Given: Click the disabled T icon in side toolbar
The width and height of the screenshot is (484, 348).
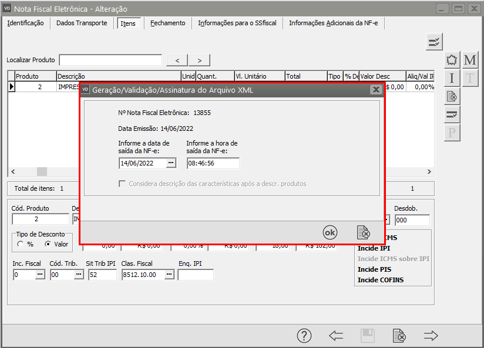Looking at the screenshot, I should click(x=470, y=78).
